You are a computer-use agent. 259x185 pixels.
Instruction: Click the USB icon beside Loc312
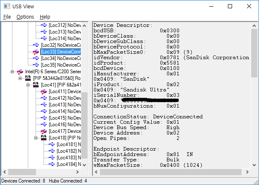tap(44, 25)
